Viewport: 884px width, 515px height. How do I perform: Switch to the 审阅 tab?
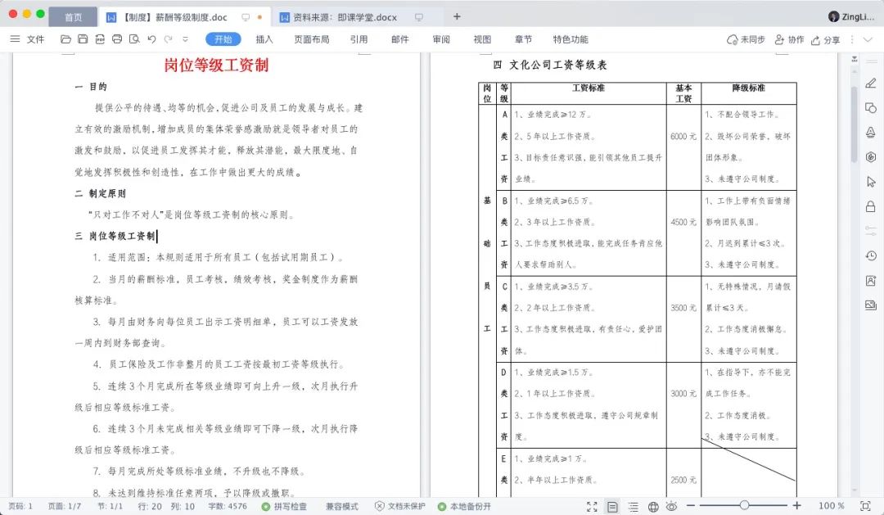pos(441,39)
